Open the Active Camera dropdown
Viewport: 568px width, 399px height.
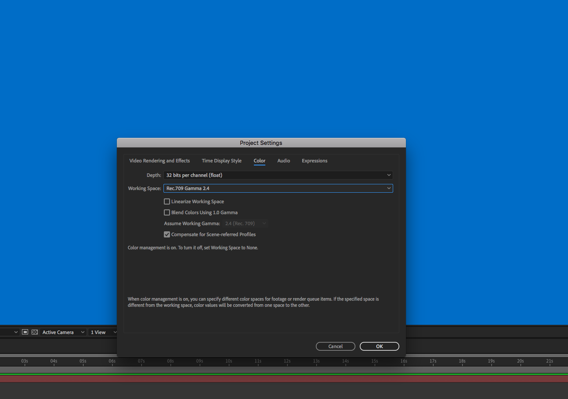coord(63,332)
